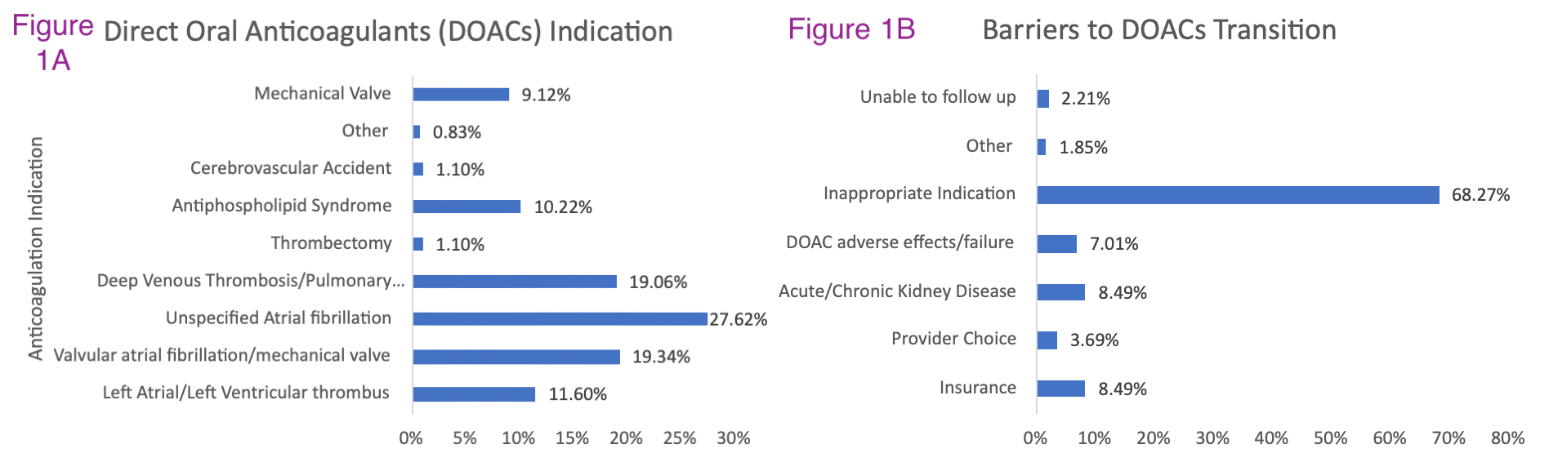Select the Figure 1B heading
The image size is (1549, 462).
(x=851, y=29)
